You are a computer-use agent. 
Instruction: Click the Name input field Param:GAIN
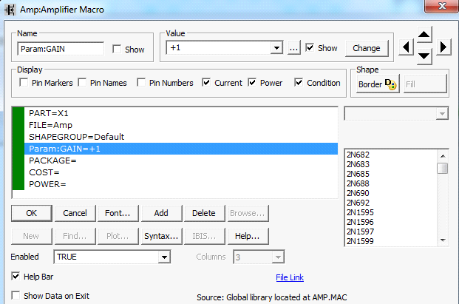(x=61, y=49)
